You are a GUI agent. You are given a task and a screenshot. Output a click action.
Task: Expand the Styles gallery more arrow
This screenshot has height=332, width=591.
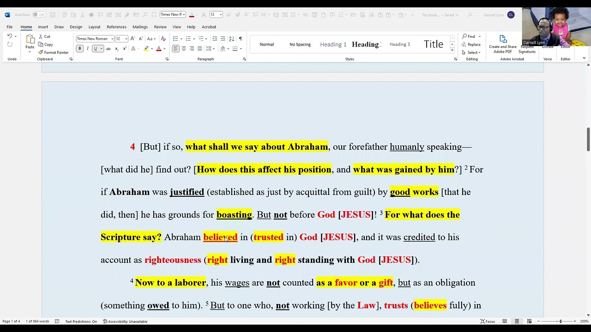pyautogui.click(x=452, y=50)
